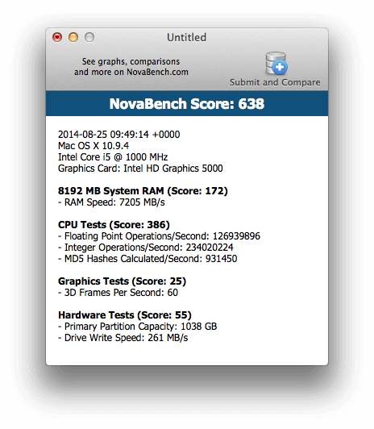The height and width of the screenshot is (429, 374).
Task: Click the Primary Partition Capacity: 1038 GB line
Action: (138, 327)
